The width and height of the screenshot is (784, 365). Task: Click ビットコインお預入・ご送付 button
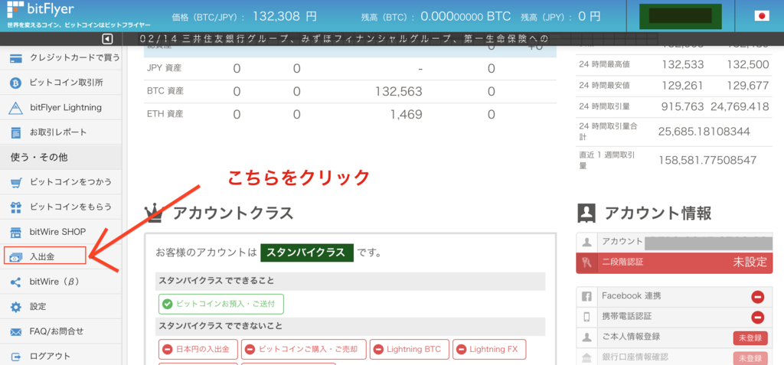(x=221, y=304)
